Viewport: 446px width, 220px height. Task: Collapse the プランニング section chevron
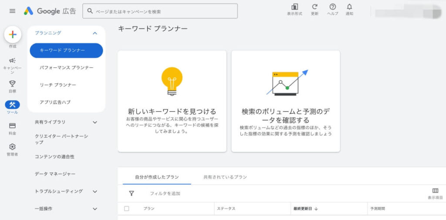coord(95,33)
